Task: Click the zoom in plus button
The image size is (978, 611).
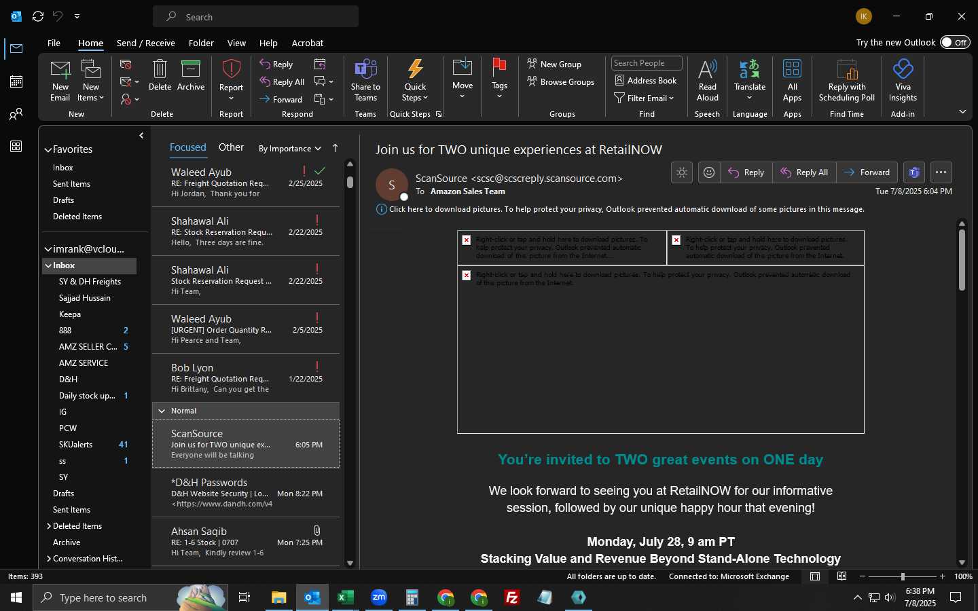Action: [x=942, y=576]
